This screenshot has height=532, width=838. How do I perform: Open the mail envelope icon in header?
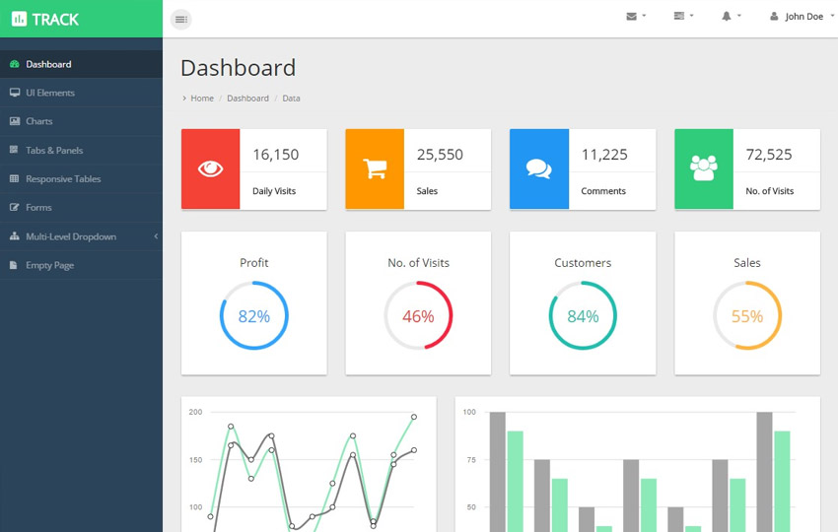coord(631,17)
